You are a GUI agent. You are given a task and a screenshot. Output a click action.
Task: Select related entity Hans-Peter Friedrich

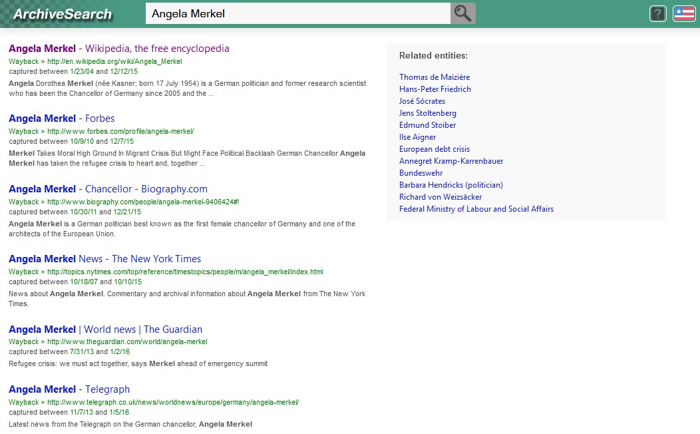tap(435, 89)
